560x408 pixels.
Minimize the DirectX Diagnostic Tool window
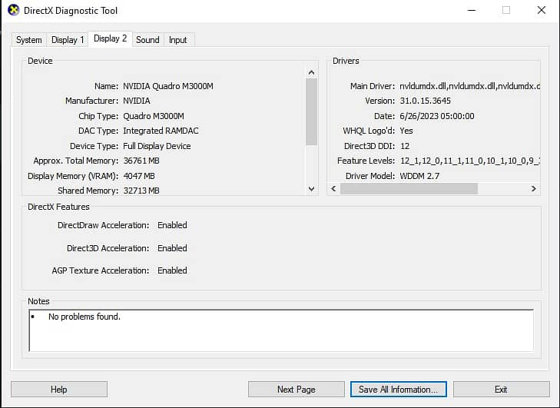[470, 11]
